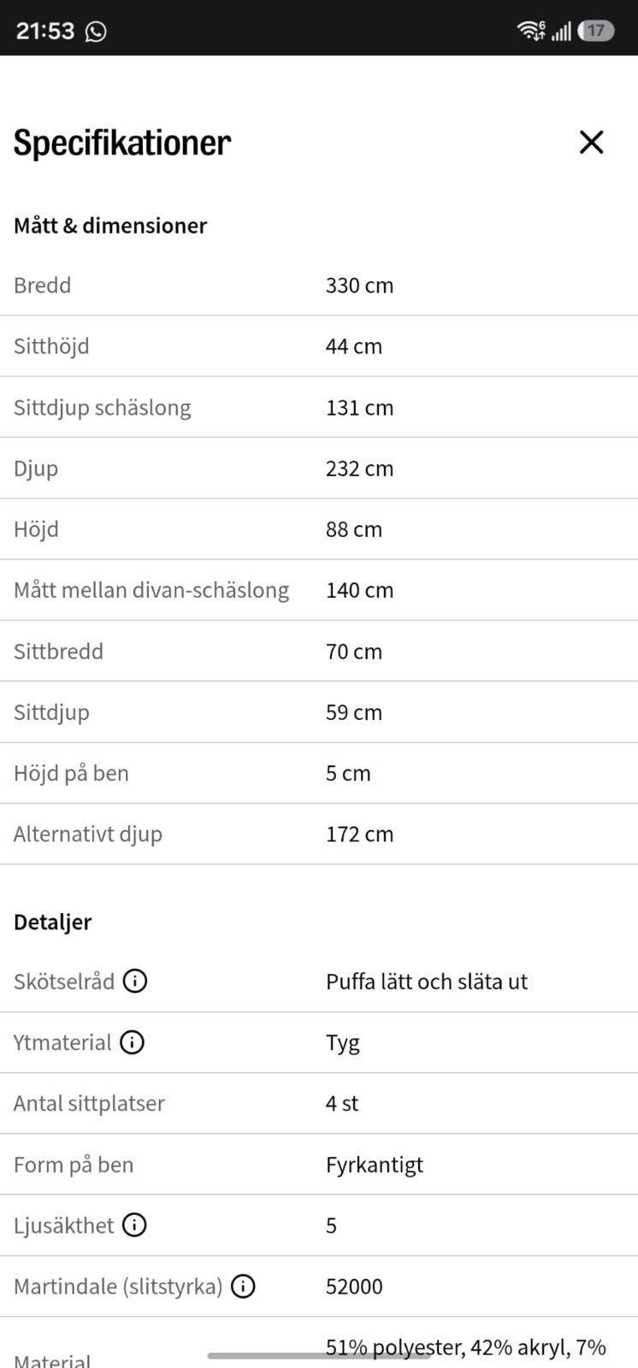Tap the Mått & dimensioner section heading
The height and width of the screenshot is (1368, 638).
[110, 226]
